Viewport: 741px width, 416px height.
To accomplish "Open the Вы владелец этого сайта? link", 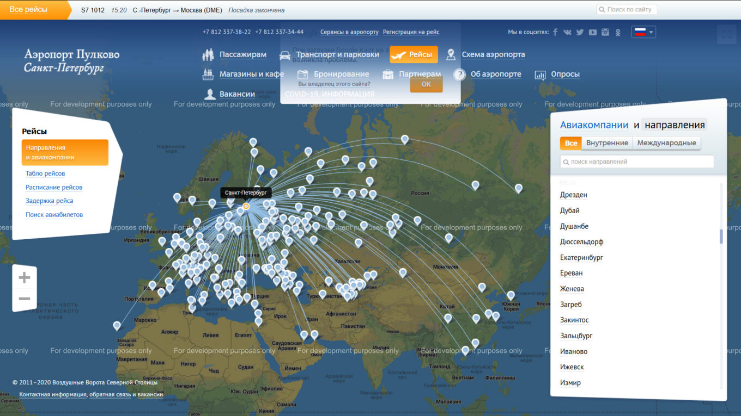I will pos(334,84).
